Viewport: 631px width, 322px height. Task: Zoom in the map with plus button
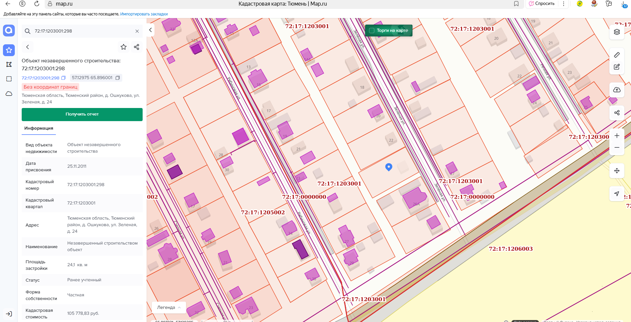[617, 136]
